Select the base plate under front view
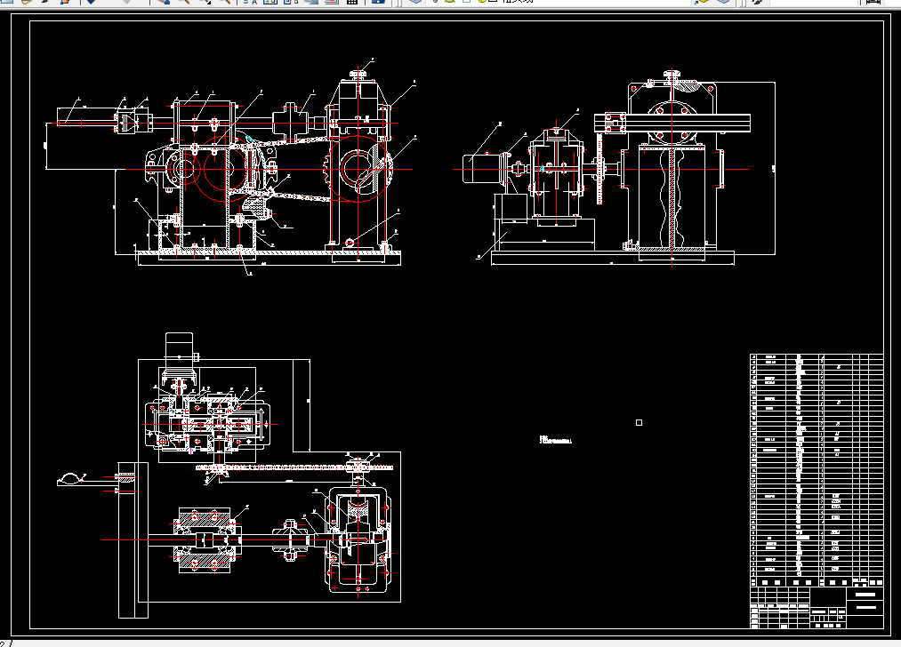 tap(269, 259)
